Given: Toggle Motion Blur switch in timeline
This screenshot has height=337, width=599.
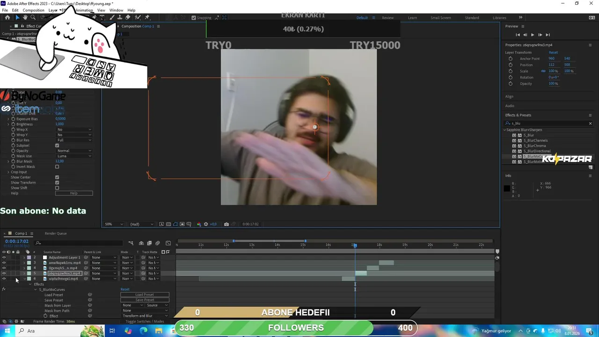Looking at the screenshot, I should pyautogui.click(x=158, y=243).
